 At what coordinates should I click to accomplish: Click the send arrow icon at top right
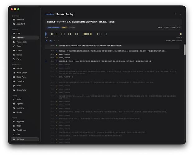click(175, 14)
